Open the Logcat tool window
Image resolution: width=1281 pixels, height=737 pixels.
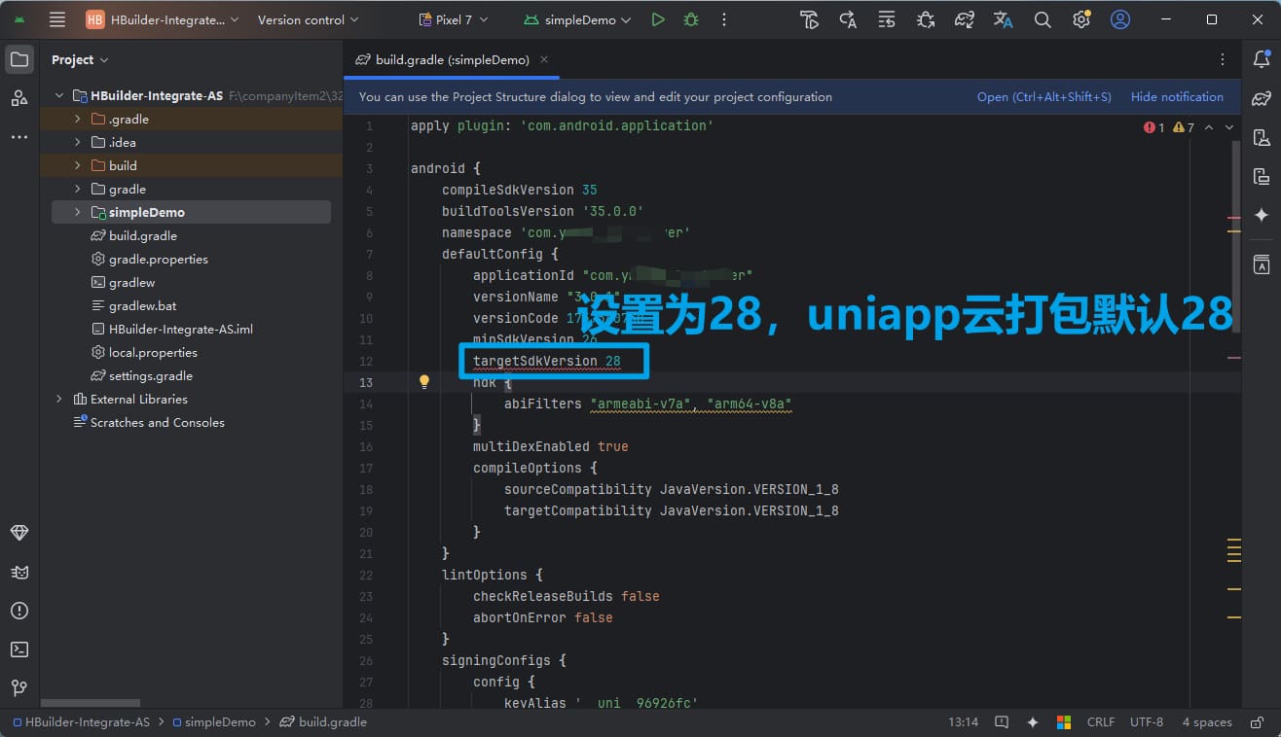point(19,572)
